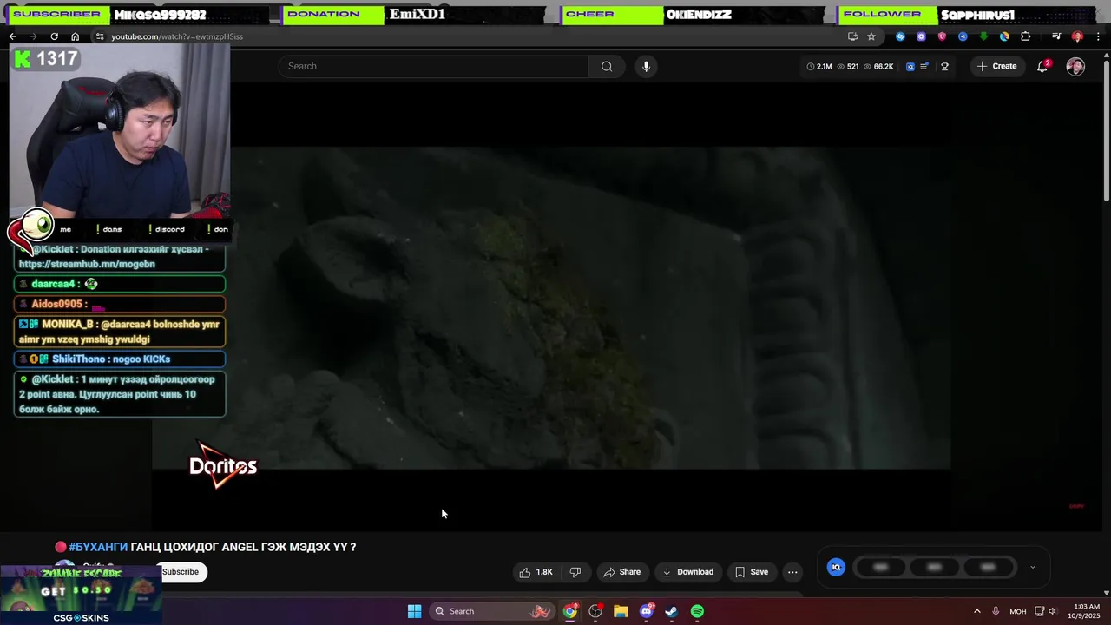Click the YouTube search magnifier button
Screen dimensions: 1111x625
[x=607, y=66]
